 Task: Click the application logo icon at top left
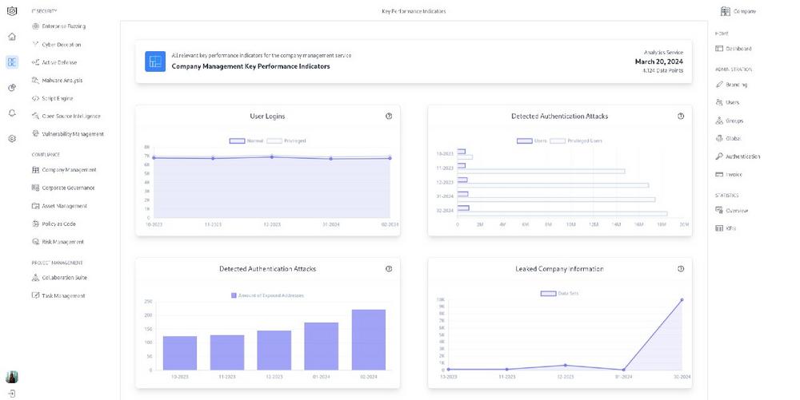coord(11,11)
